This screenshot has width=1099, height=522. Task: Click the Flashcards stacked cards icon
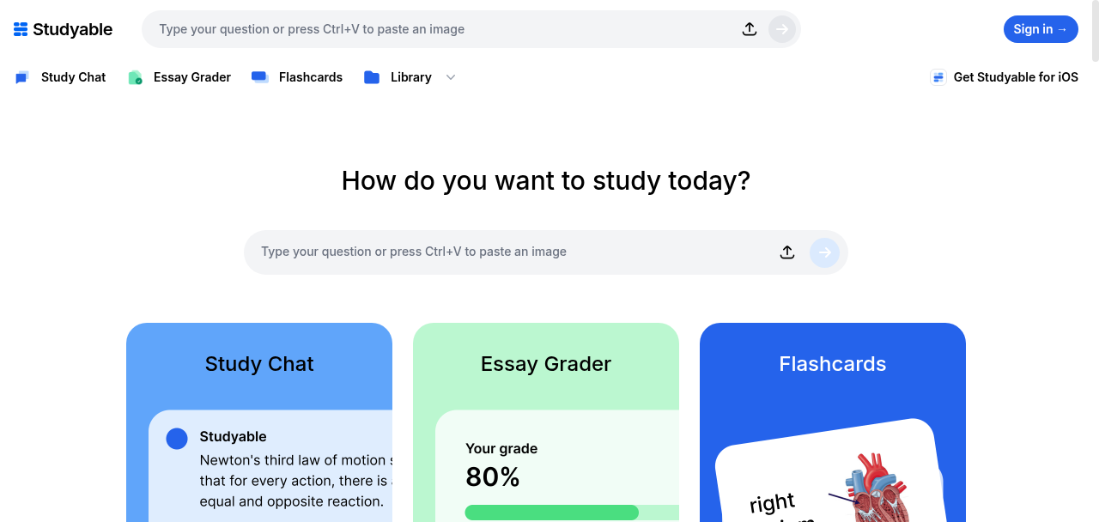click(x=260, y=77)
